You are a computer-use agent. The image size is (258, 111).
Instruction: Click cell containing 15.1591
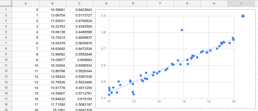[53, 109]
